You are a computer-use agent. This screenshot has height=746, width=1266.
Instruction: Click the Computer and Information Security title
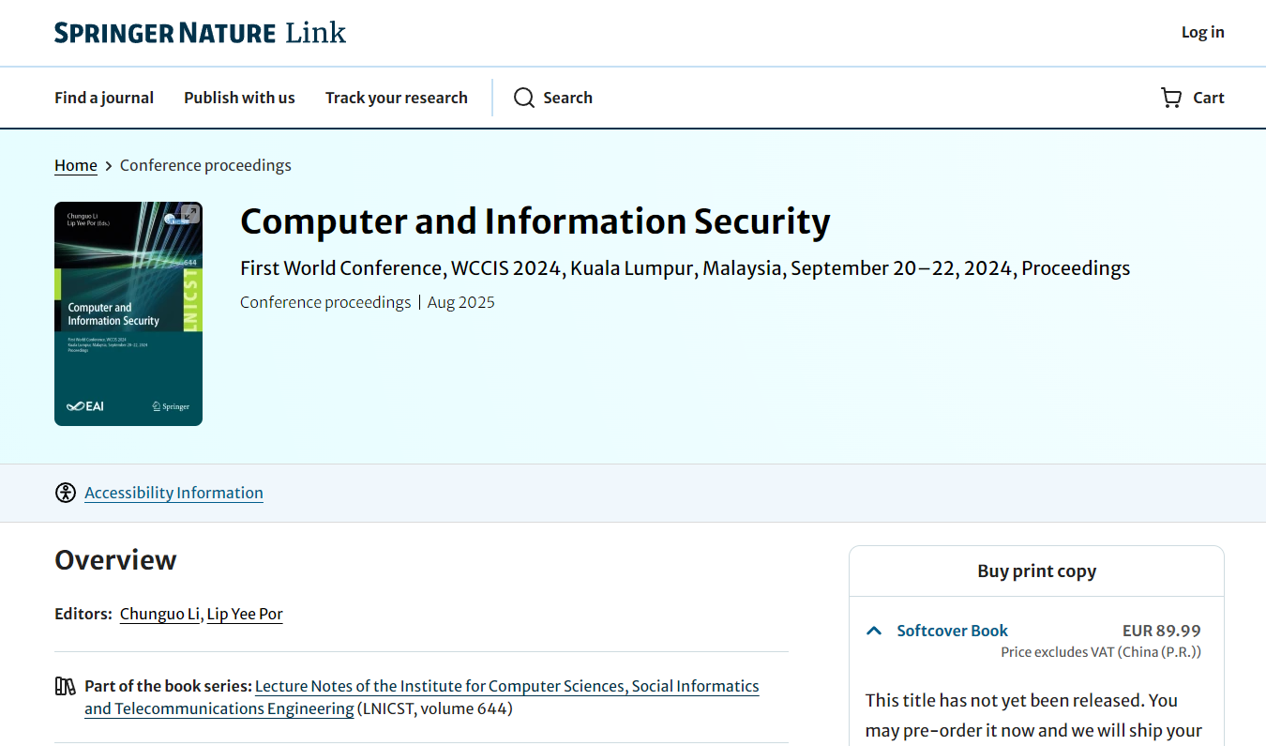[535, 221]
